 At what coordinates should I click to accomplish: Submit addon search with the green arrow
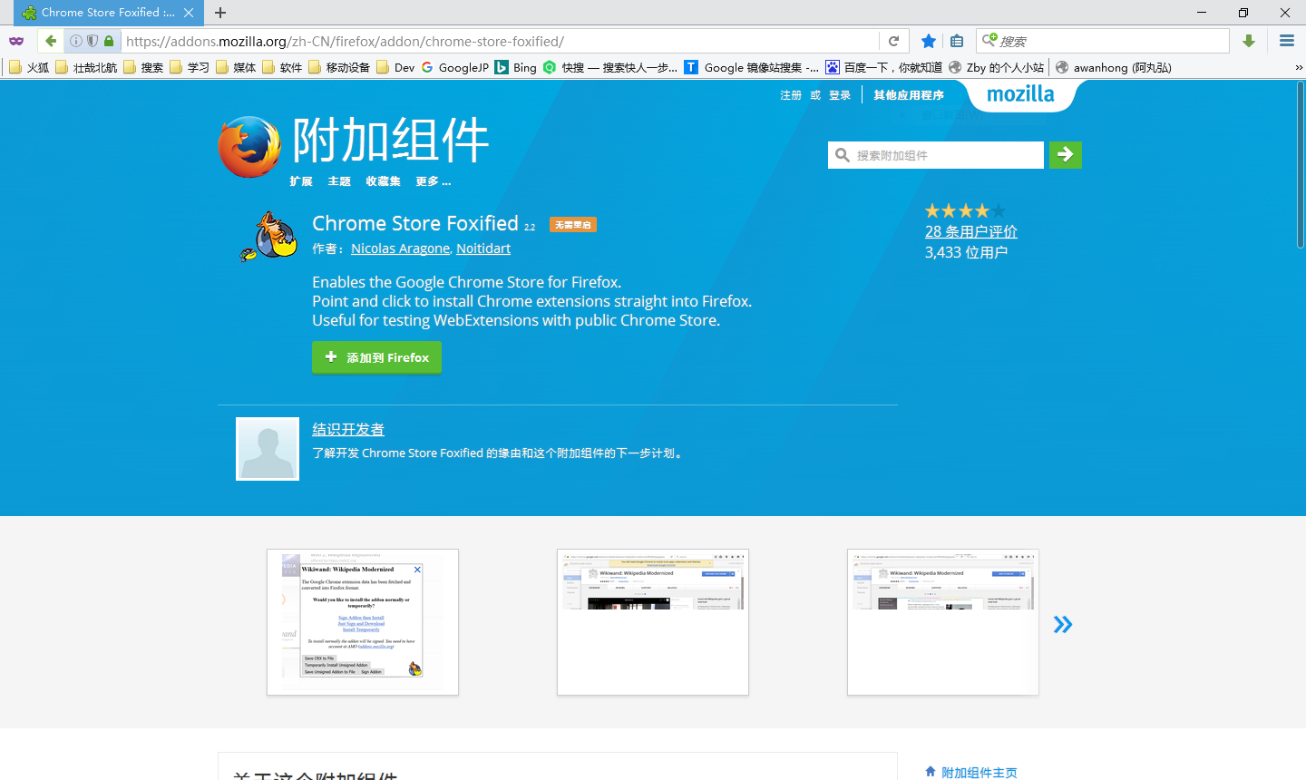pos(1065,154)
